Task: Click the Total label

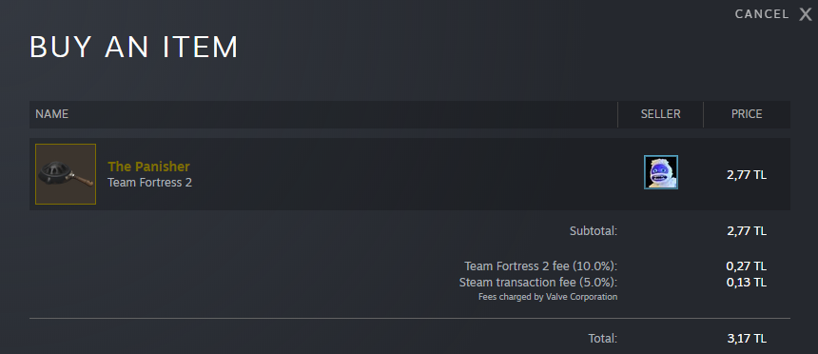Action: (603, 339)
